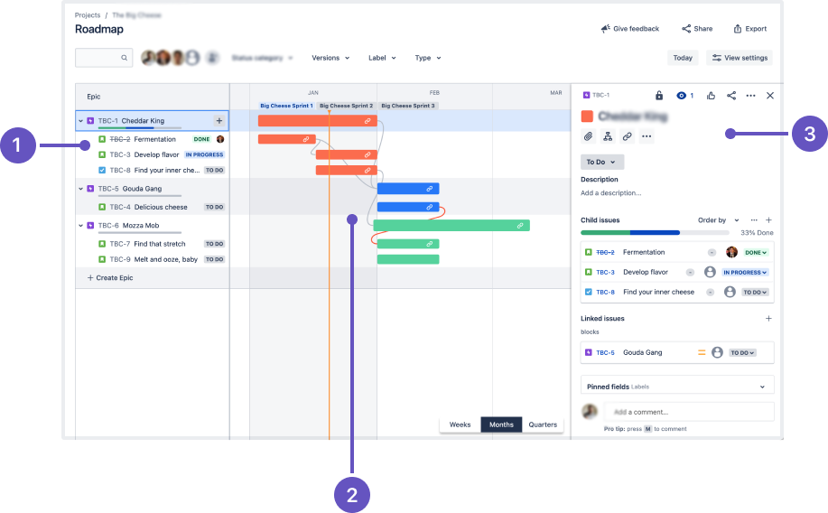Open the Versions filter dropdown

[x=330, y=58]
